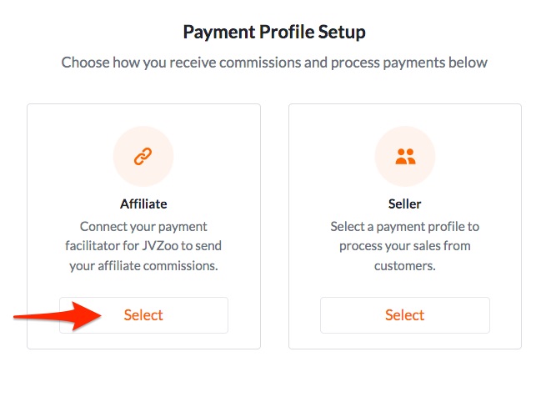This screenshot has height=397, width=551.
Task: Click the word 'Payment' in page title
Action: point(219,33)
